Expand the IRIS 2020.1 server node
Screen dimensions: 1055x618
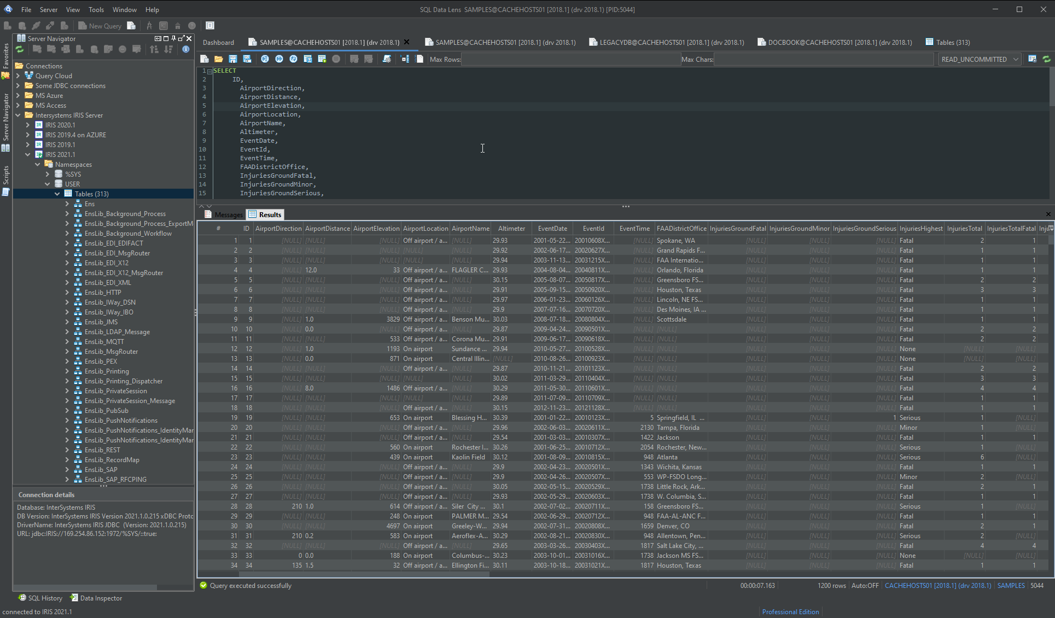pyautogui.click(x=28, y=125)
